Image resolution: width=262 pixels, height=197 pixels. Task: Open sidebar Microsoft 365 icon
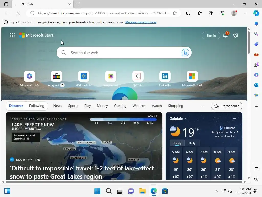pos(256,75)
